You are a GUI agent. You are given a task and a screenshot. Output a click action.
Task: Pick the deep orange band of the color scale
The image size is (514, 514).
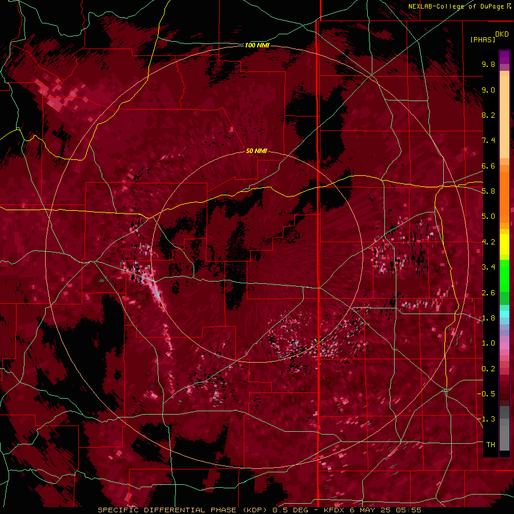click(x=504, y=196)
